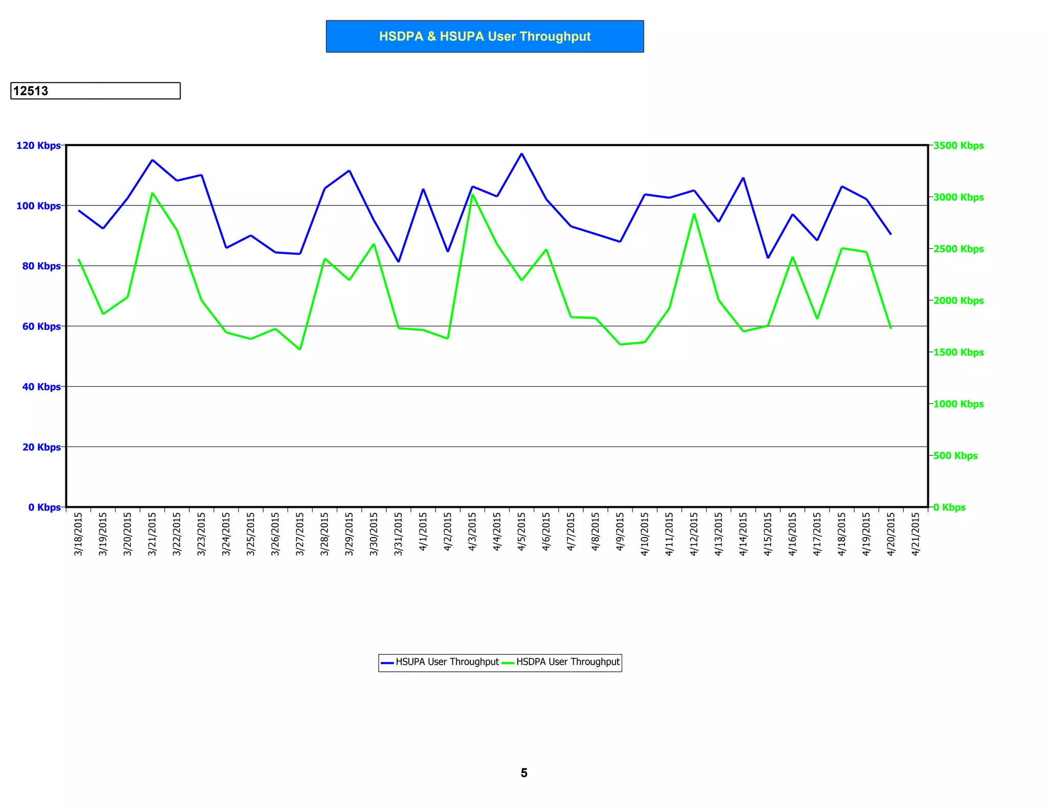The image size is (1048, 810).
Task: Click the 3/23/2015 date label
Action: click(x=201, y=534)
